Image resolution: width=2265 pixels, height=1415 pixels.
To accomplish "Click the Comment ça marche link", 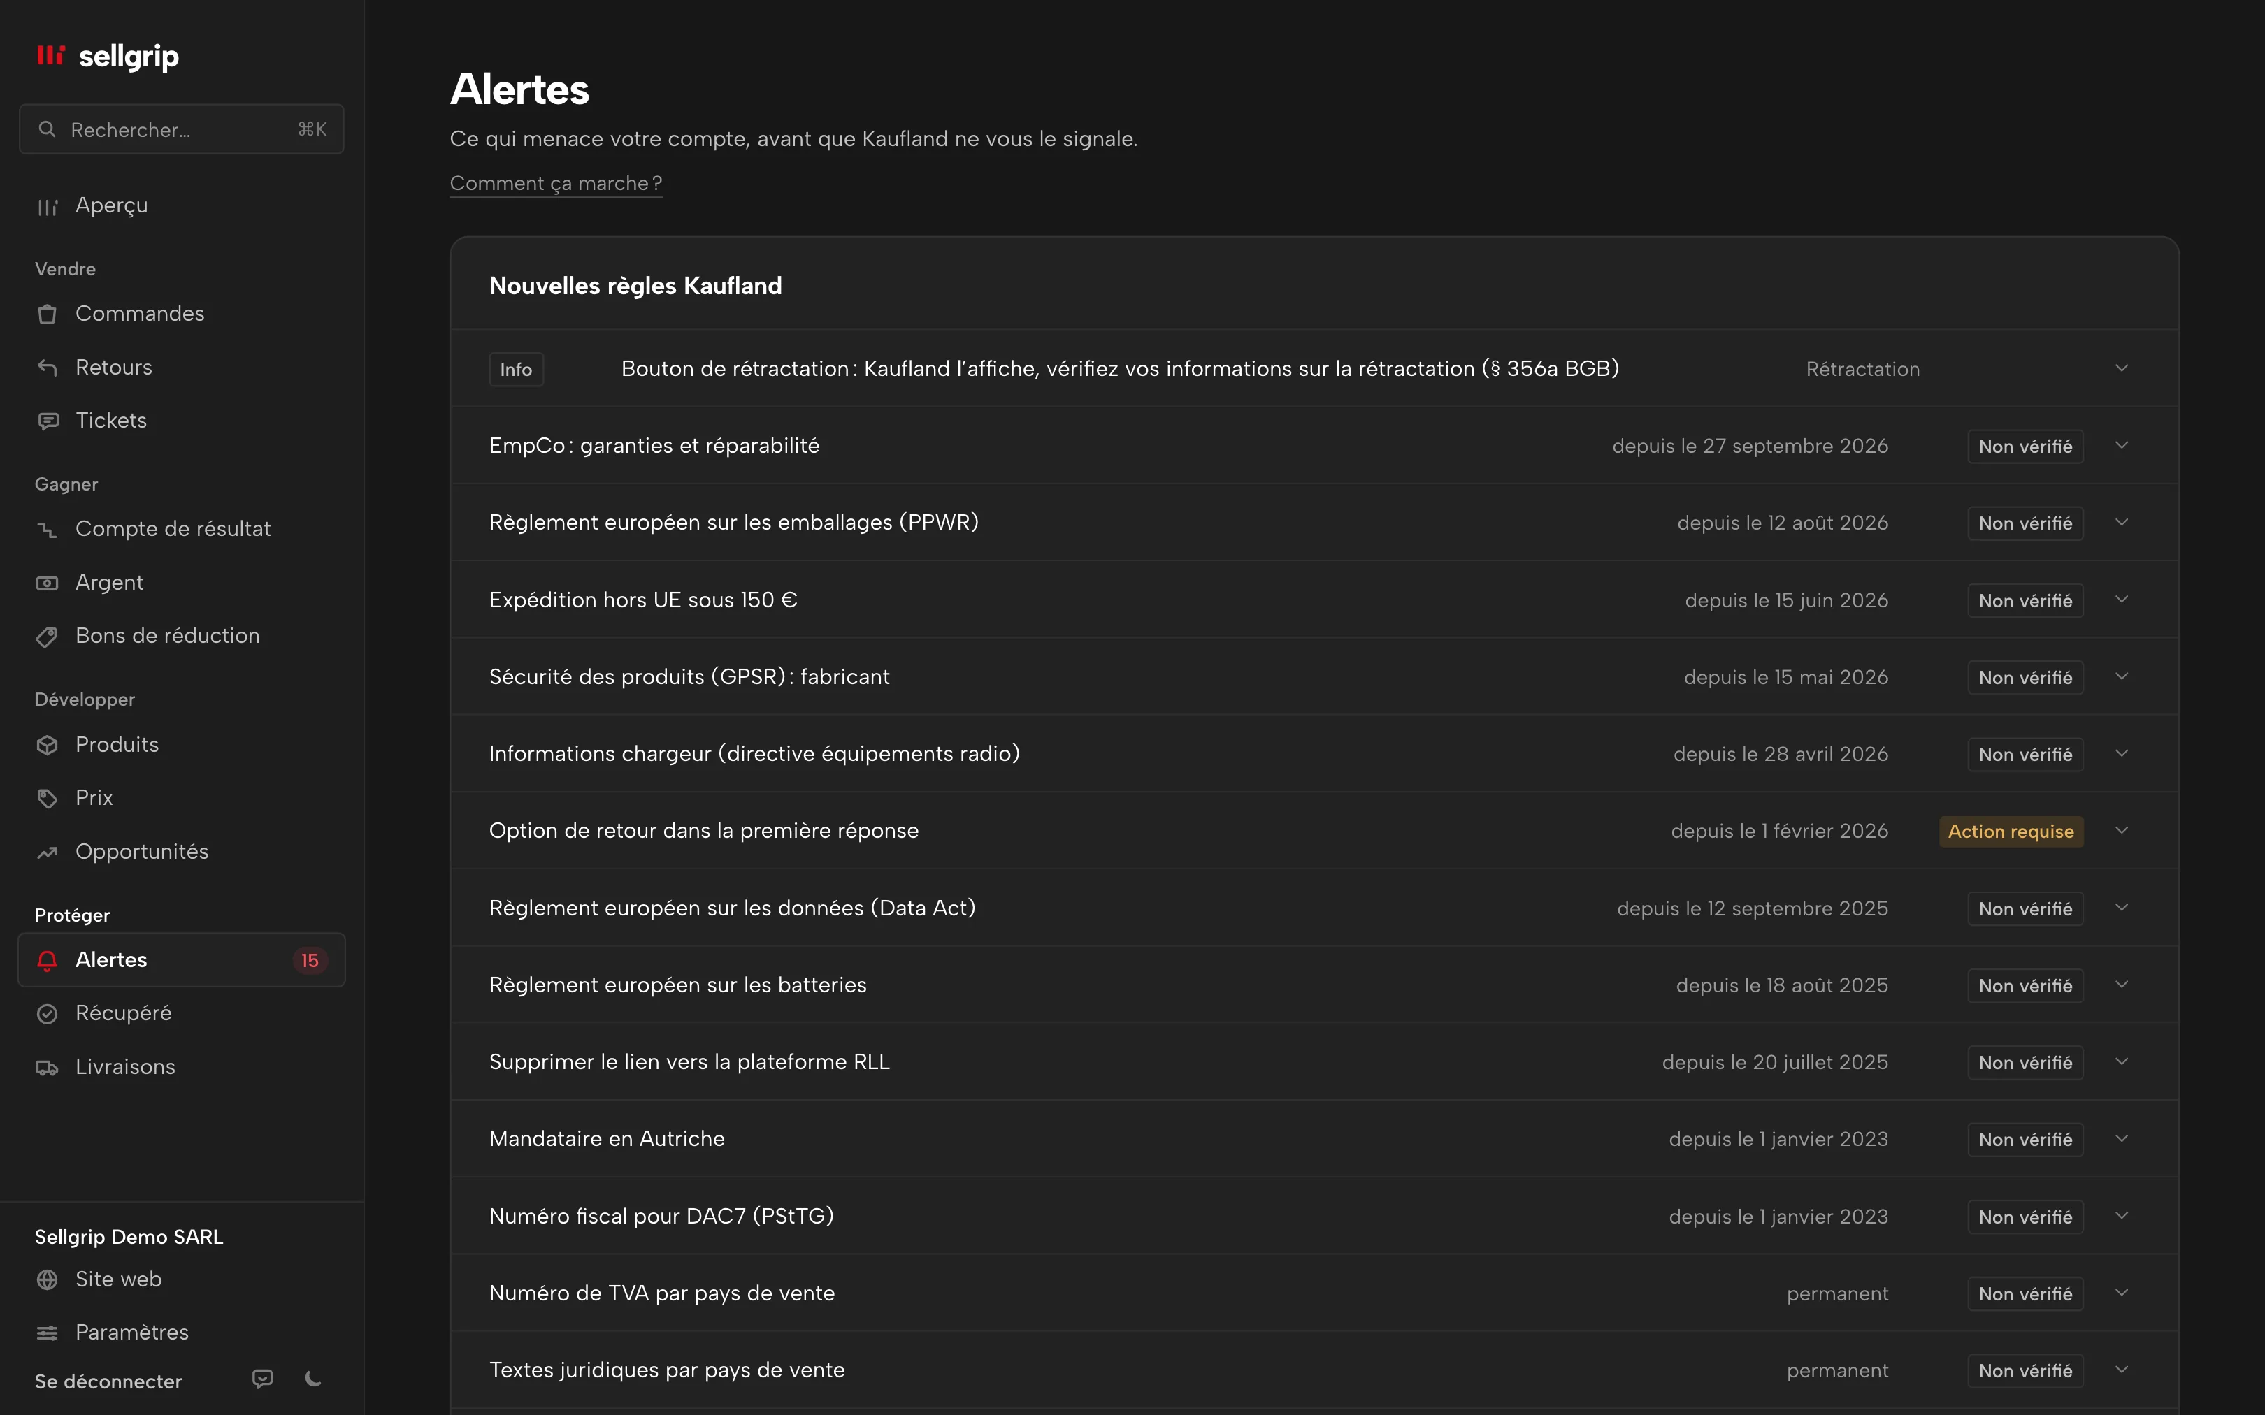I will pos(556,183).
